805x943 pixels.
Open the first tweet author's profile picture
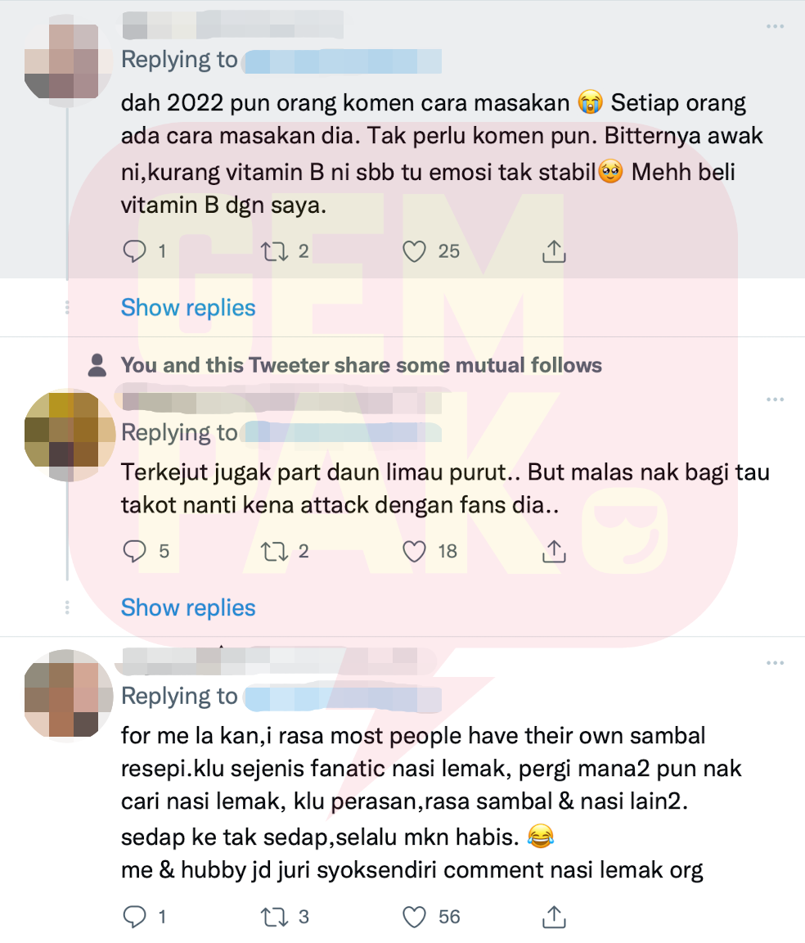[x=69, y=61]
